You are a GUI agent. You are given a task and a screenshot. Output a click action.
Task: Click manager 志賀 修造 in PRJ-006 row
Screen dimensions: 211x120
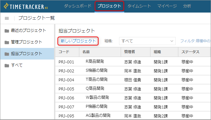[x=133, y=98]
